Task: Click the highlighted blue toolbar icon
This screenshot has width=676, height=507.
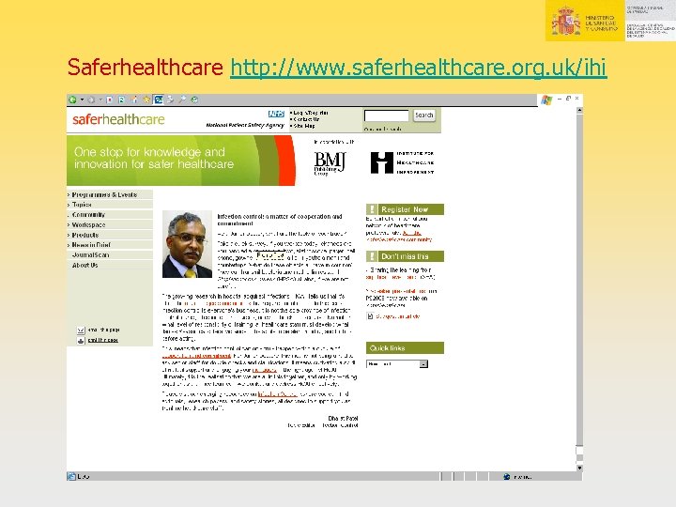Action: click(159, 100)
